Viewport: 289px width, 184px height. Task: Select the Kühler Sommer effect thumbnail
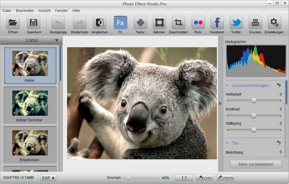point(30,103)
